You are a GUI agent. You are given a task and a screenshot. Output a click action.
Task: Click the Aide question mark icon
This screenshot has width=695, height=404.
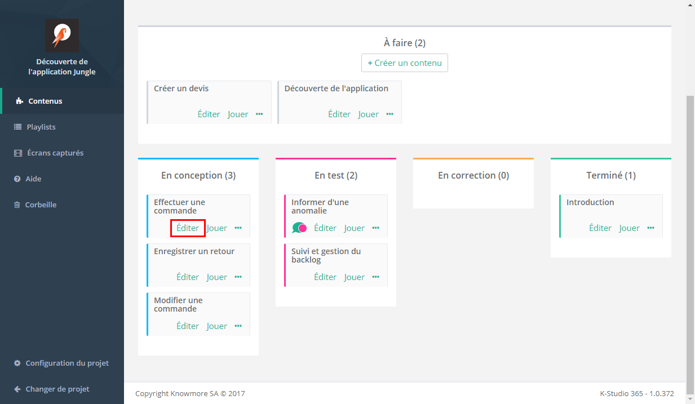click(17, 179)
